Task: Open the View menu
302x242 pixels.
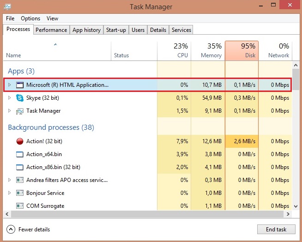Action: 52,18
